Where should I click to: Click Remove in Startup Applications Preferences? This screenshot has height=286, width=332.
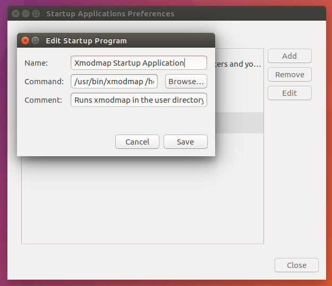290,75
